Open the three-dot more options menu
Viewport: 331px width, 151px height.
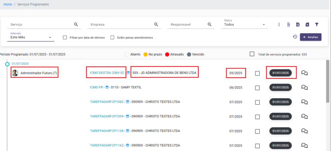[x=279, y=25]
